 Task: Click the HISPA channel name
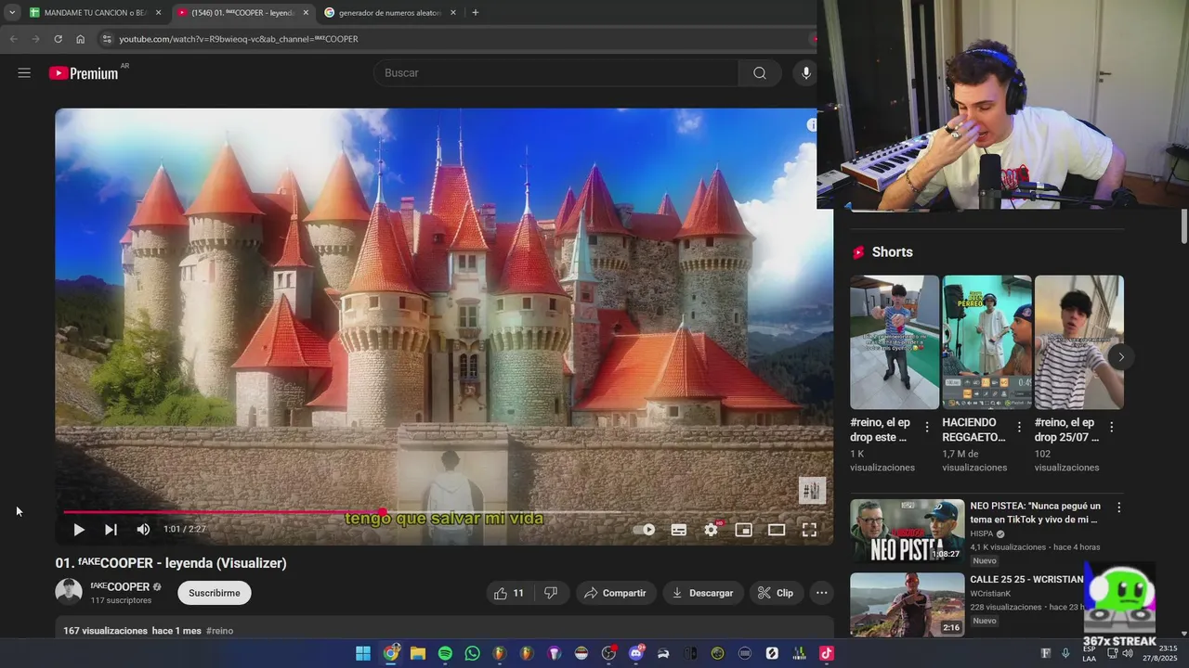pyautogui.click(x=982, y=534)
